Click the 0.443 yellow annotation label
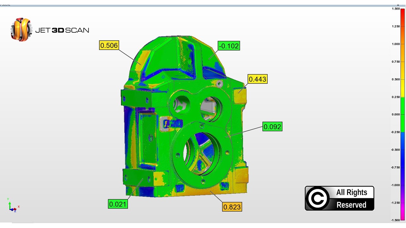 coord(257,79)
